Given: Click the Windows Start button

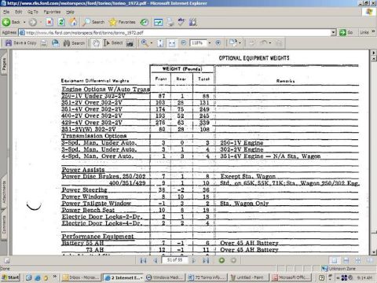Looking at the screenshot, I should point(10,277).
